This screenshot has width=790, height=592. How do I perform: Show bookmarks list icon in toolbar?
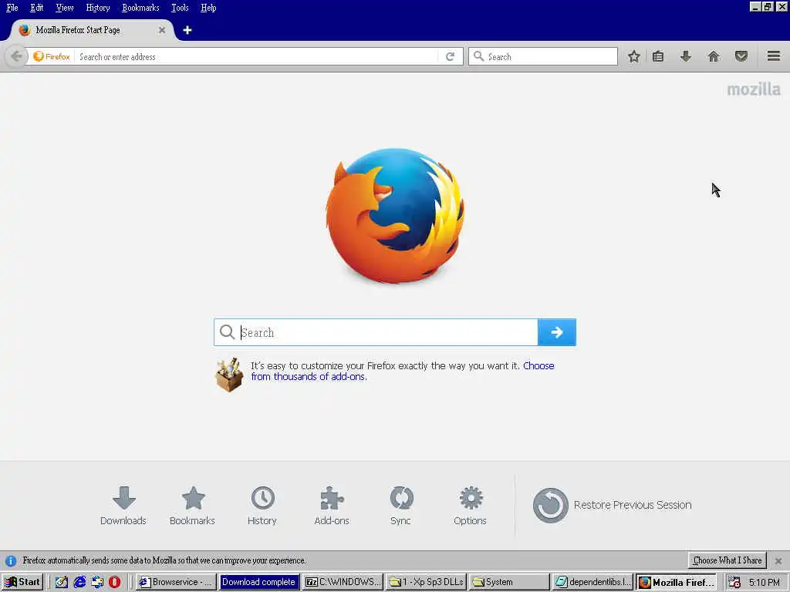(x=658, y=56)
